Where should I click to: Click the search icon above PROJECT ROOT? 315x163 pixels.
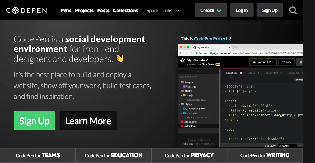(198, 72)
